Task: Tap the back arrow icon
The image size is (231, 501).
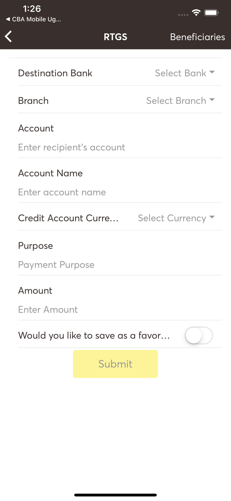Action: 9,37
